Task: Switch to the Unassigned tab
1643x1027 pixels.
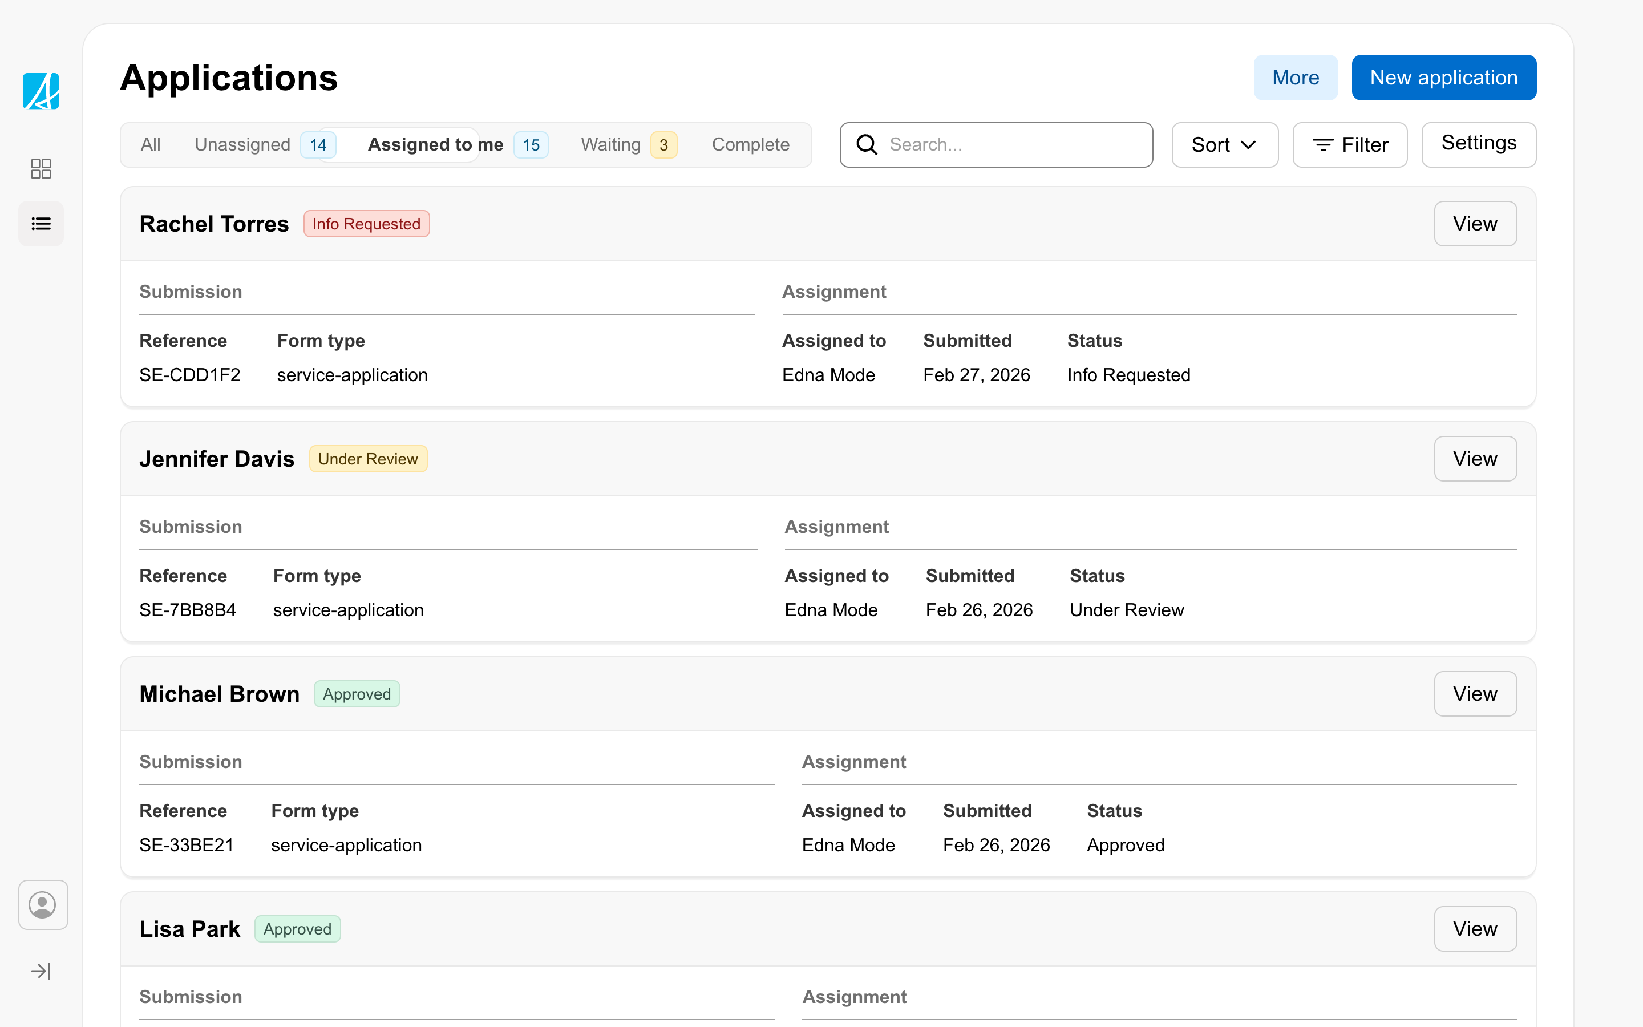Action: 242,144
